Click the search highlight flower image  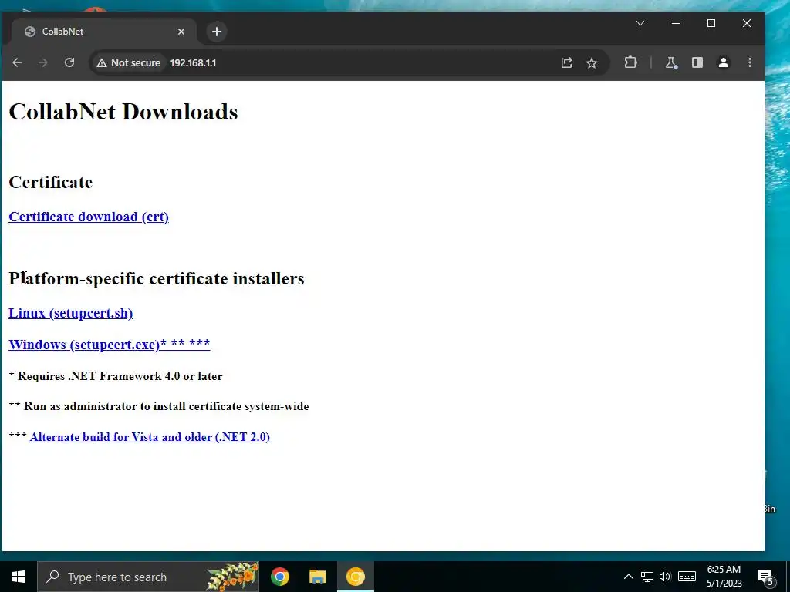coord(232,577)
